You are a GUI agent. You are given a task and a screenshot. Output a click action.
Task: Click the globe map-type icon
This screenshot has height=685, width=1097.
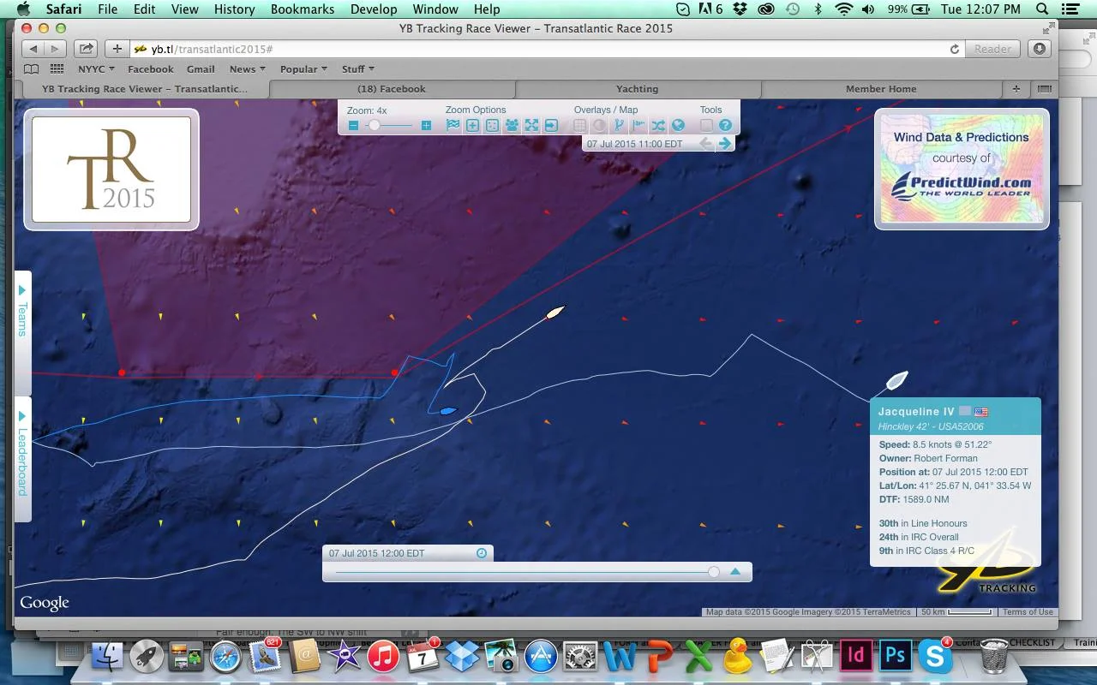tap(677, 125)
